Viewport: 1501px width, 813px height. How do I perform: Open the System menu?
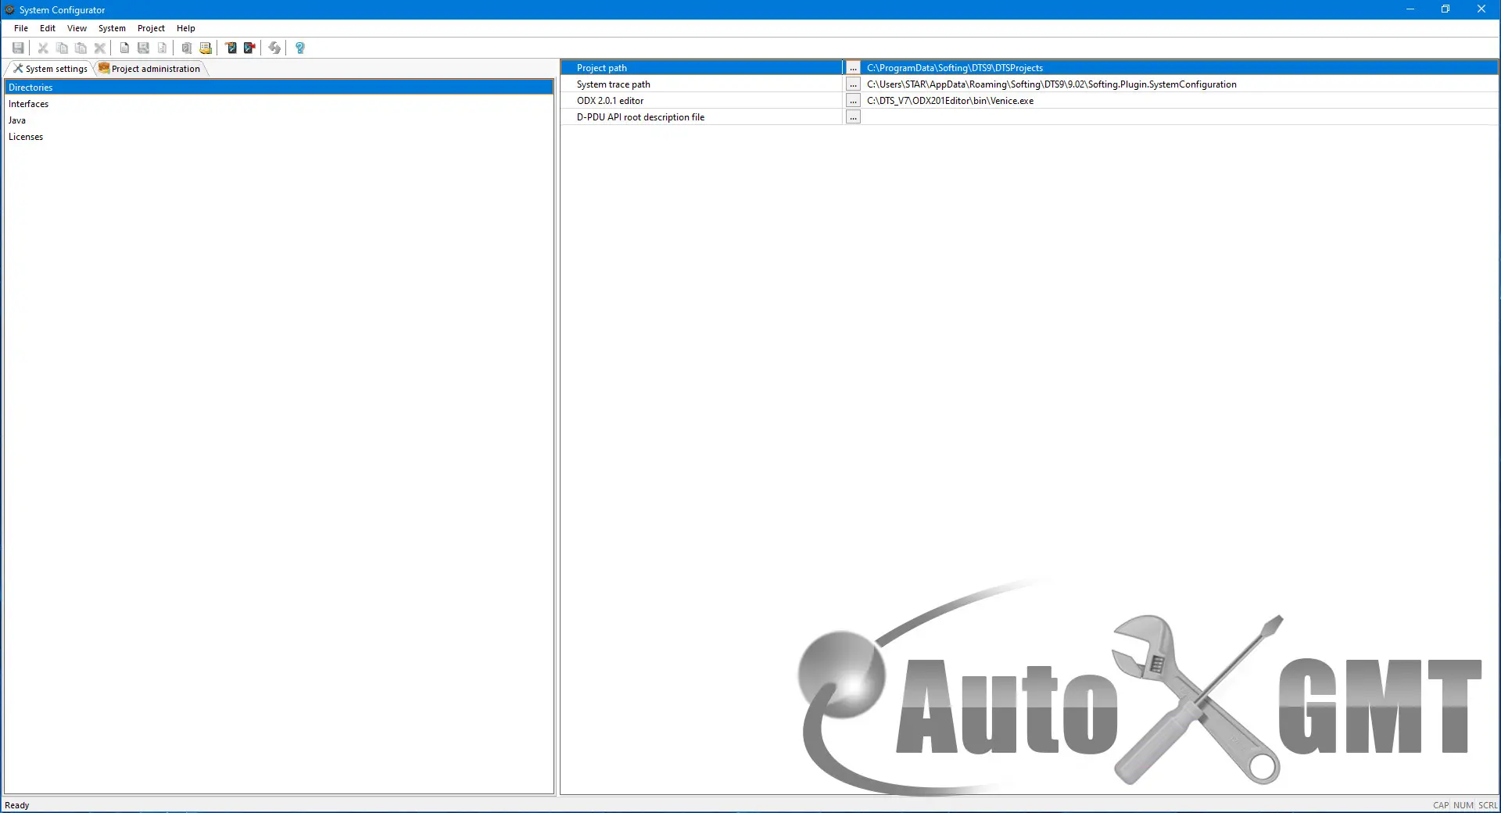click(x=112, y=28)
